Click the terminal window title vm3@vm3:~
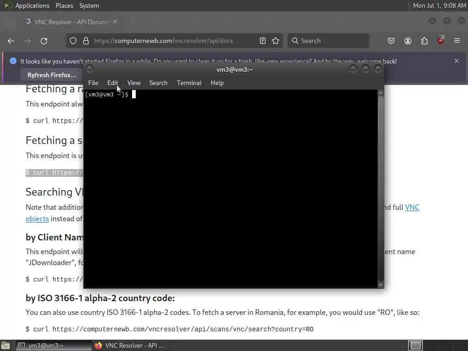The height and width of the screenshot is (351, 468). (234, 69)
